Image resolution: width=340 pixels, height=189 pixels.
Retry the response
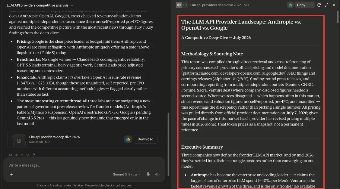point(33,155)
